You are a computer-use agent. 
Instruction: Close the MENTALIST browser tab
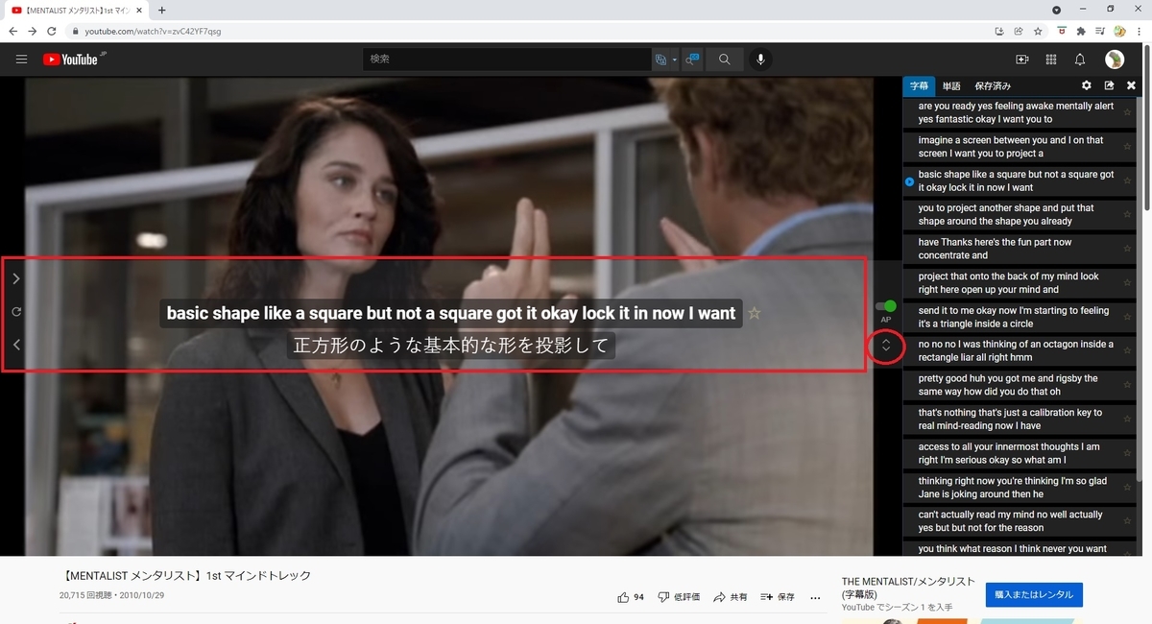coord(138,10)
